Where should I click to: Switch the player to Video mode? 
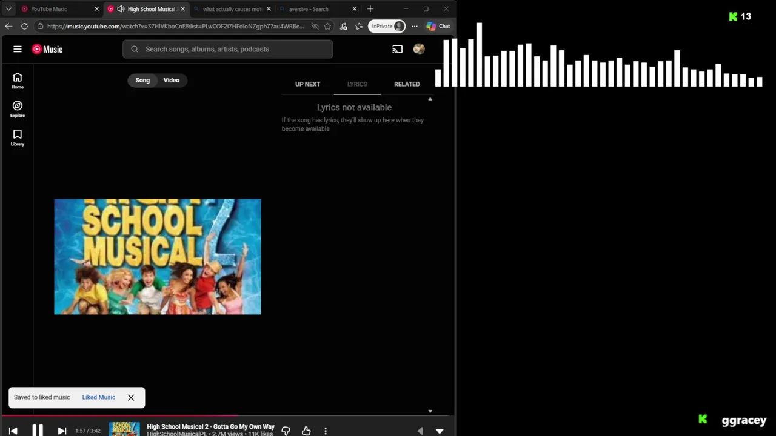point(172,80)
